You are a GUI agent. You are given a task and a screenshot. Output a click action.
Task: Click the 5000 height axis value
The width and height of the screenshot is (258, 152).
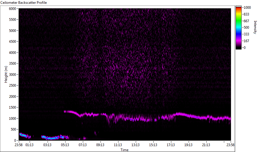(13, 31)
